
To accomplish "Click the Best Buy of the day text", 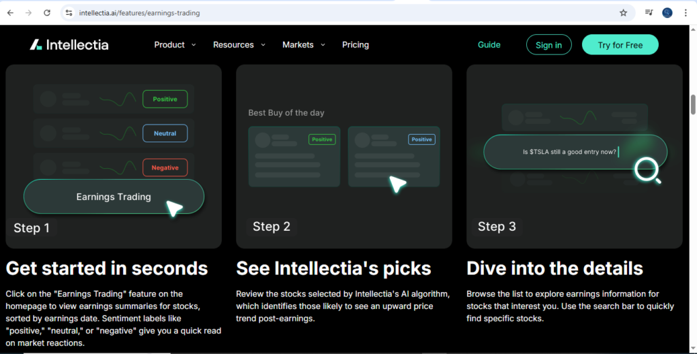I will point(287,113).
